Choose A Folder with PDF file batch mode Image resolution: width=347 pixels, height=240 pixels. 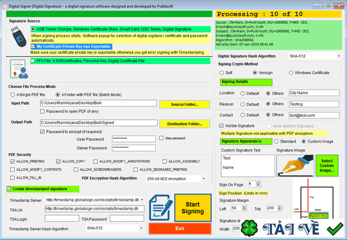(57, 95)
